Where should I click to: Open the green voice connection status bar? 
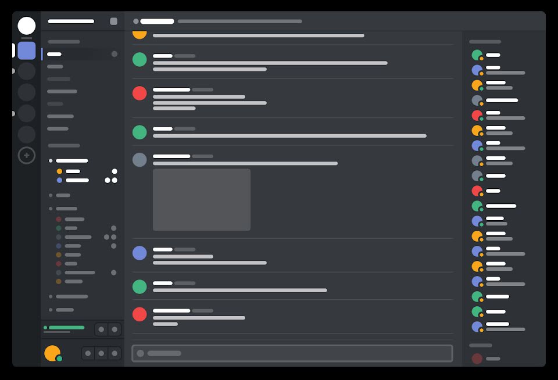(66, 328)
